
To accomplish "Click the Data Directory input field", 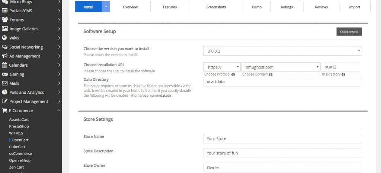I will click(x=282, y=81).
